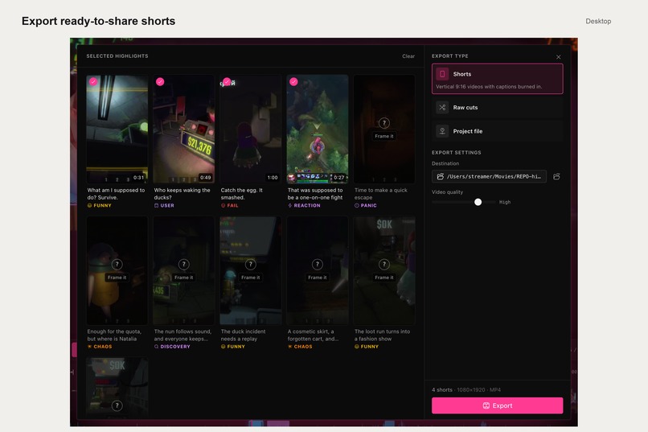Viewport: 648px width, 432px height.
Task: Click the folder icon inside destination field
Action: pyautogui.click(x=440, y=176)
